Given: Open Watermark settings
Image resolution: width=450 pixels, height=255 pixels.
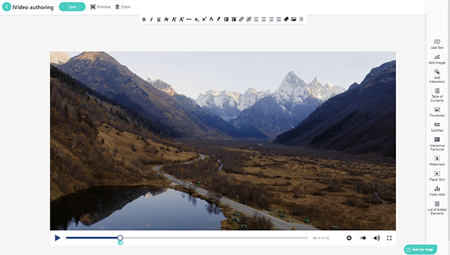Looking at the screenshot, I should click(437, 161).
